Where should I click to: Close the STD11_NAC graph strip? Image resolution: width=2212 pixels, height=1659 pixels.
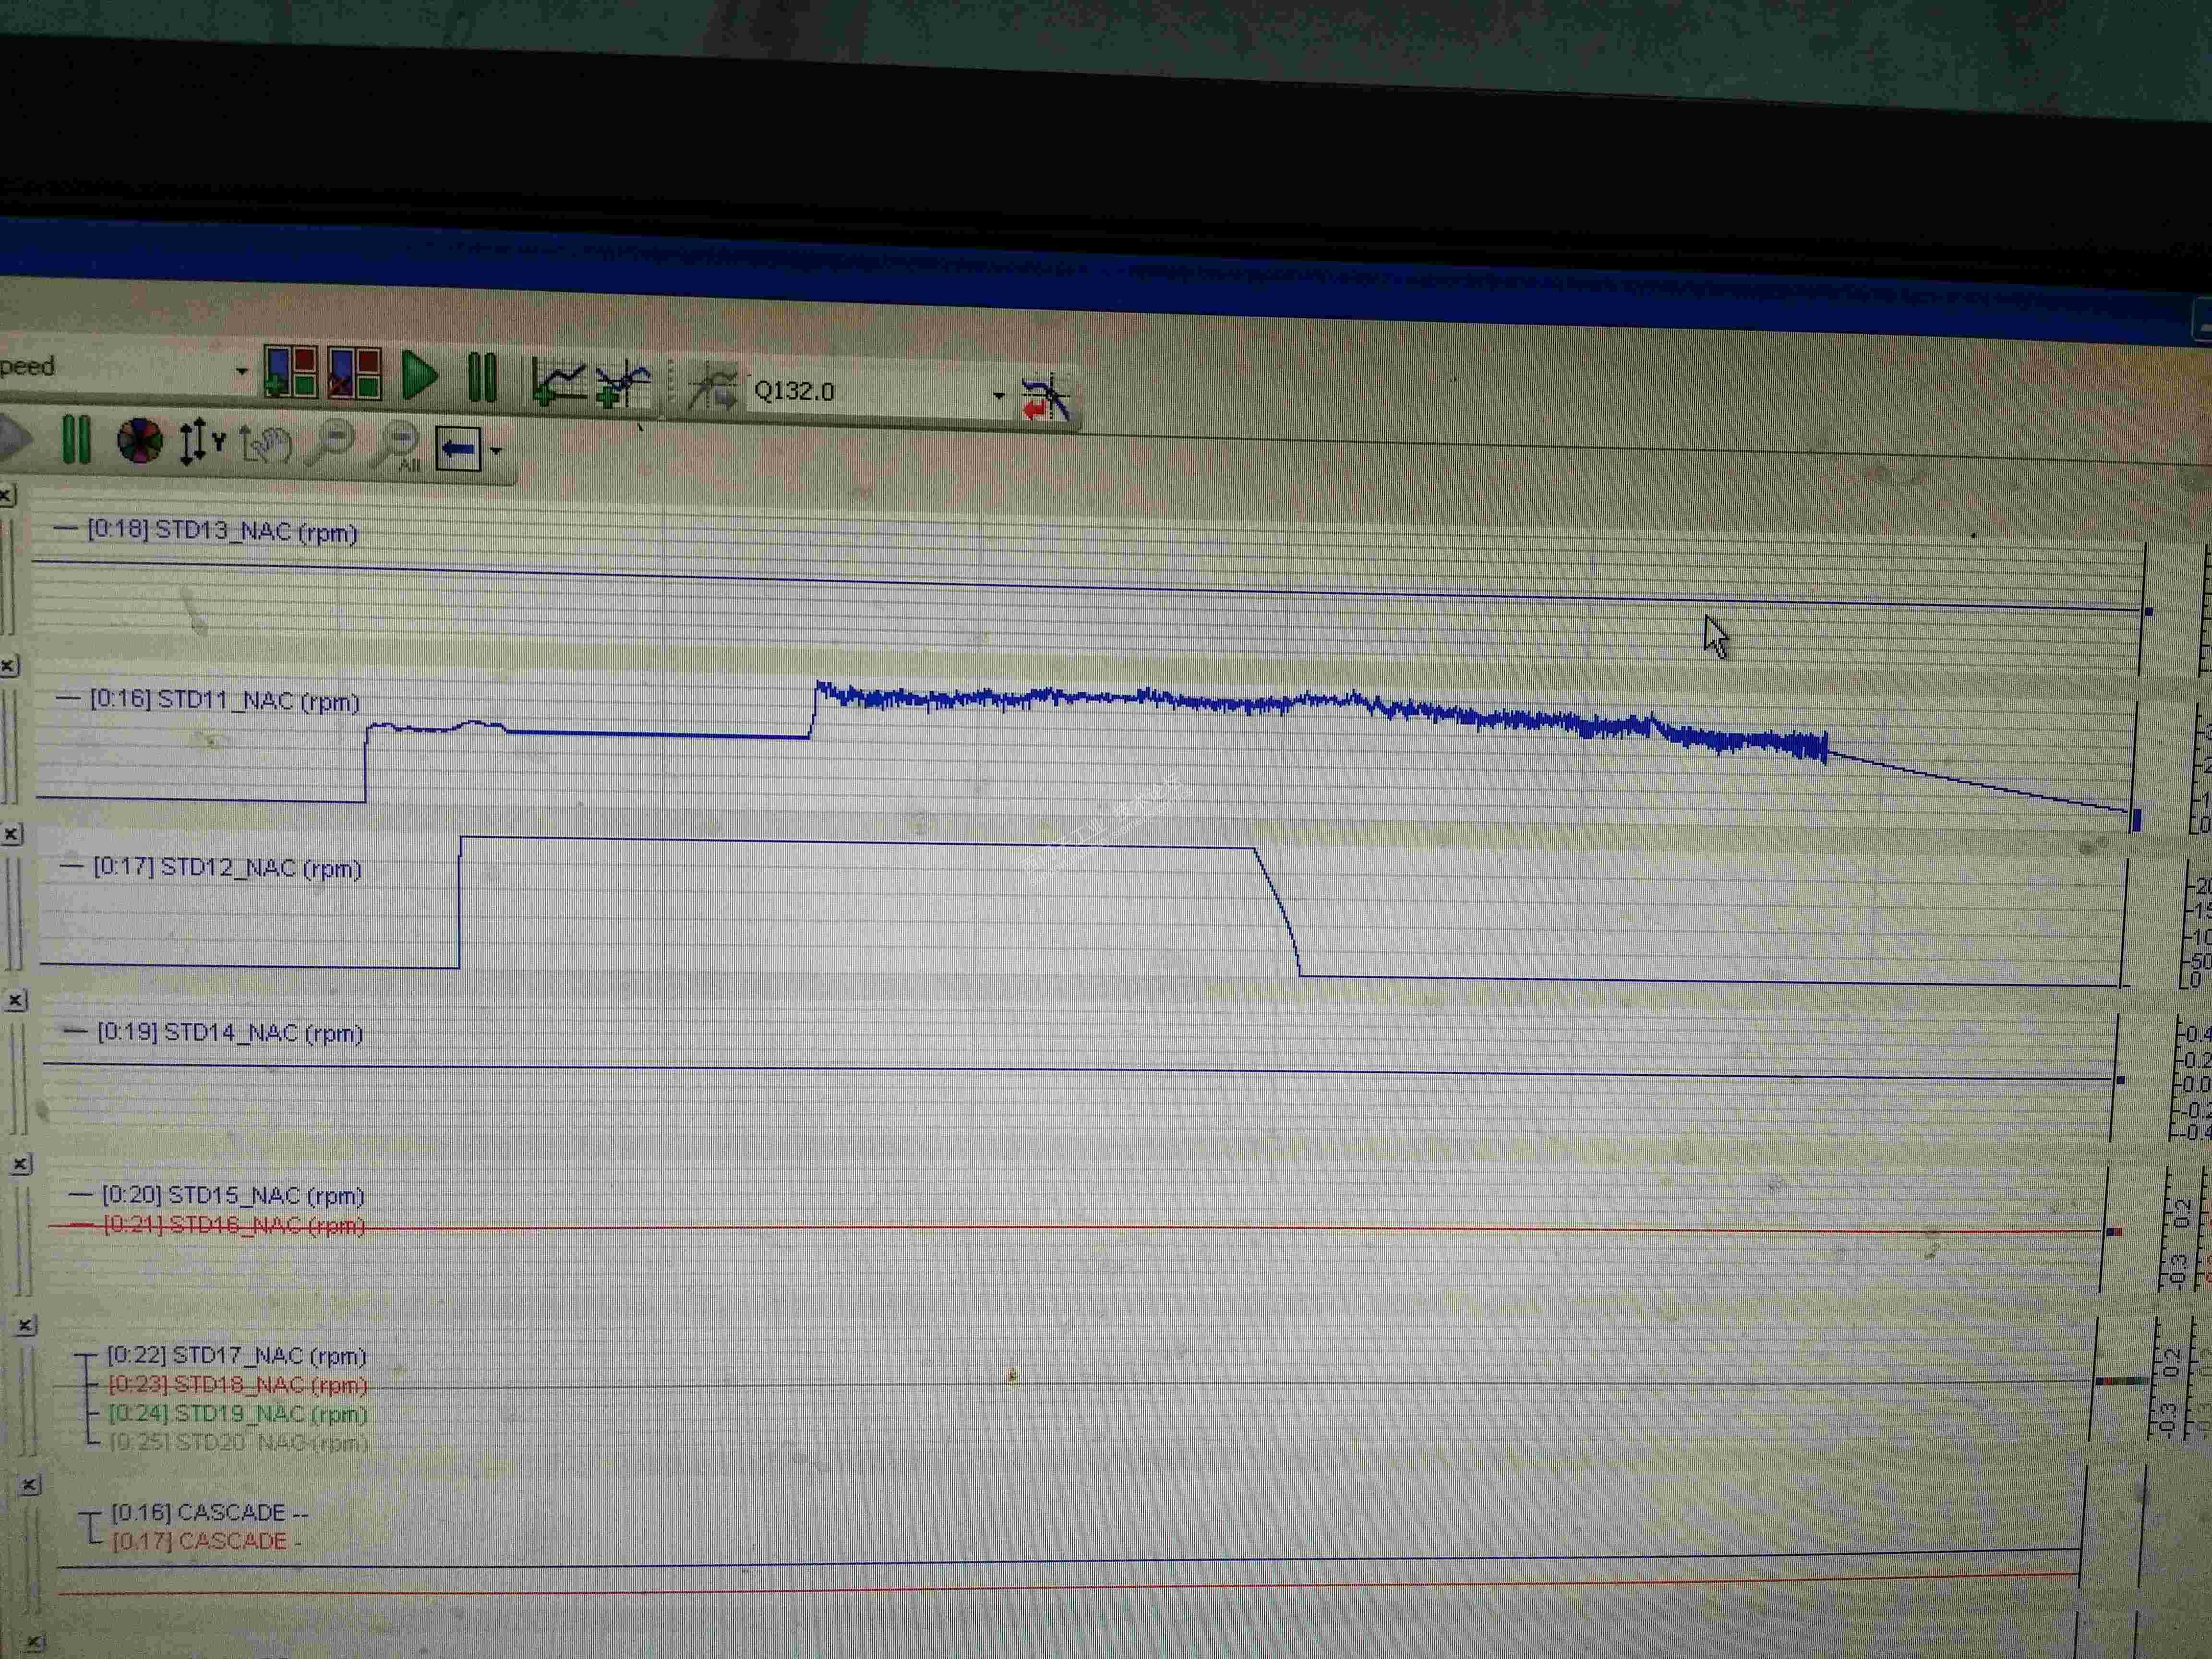click(9, 666)
